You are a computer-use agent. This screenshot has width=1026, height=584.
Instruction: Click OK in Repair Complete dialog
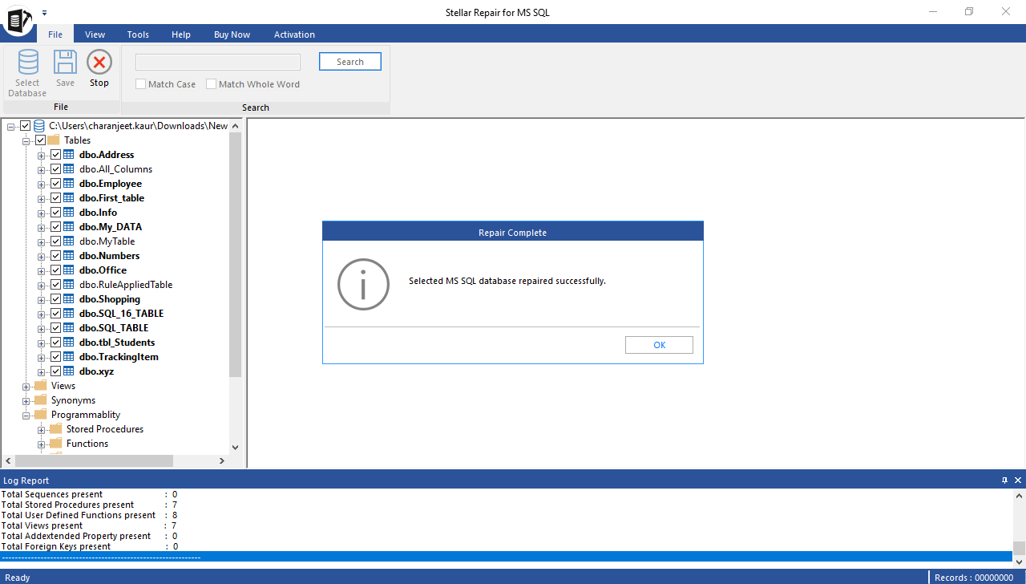(659, 345)
